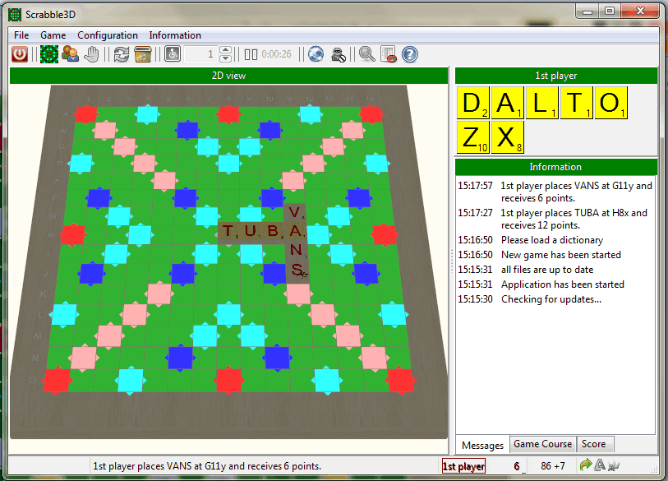
Task: Click the globe network icon
Action: (316, 54)
